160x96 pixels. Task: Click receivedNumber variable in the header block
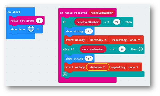click(x=102, y=13)
